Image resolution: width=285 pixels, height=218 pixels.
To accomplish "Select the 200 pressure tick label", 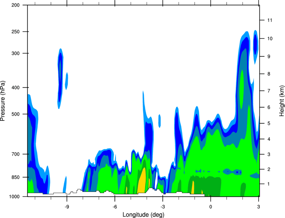I will pyautogui.click(x=15, y=5).
